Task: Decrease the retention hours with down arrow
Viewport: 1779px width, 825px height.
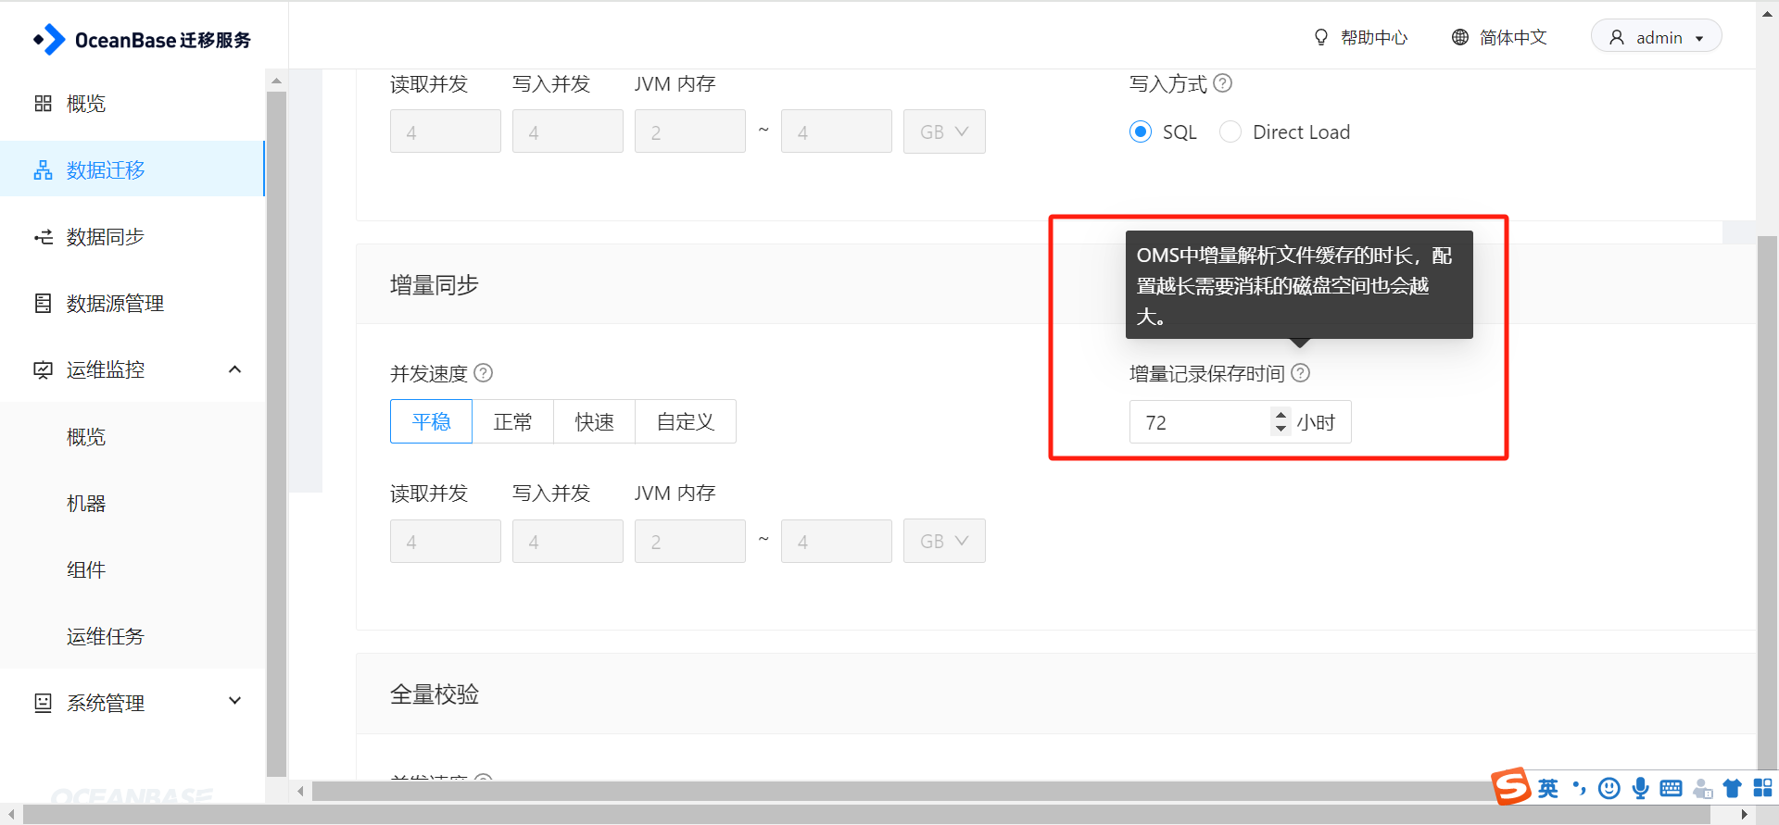Action: [1281, 430]
